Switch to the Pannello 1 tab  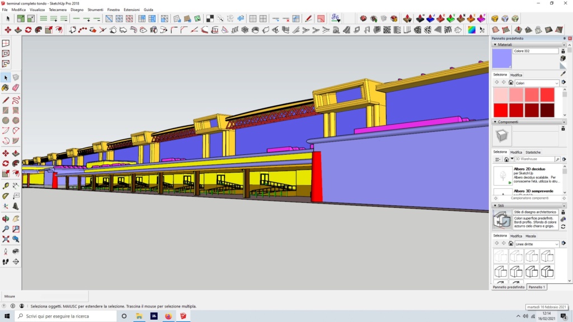pyautogui.click(x=537, y=287)
